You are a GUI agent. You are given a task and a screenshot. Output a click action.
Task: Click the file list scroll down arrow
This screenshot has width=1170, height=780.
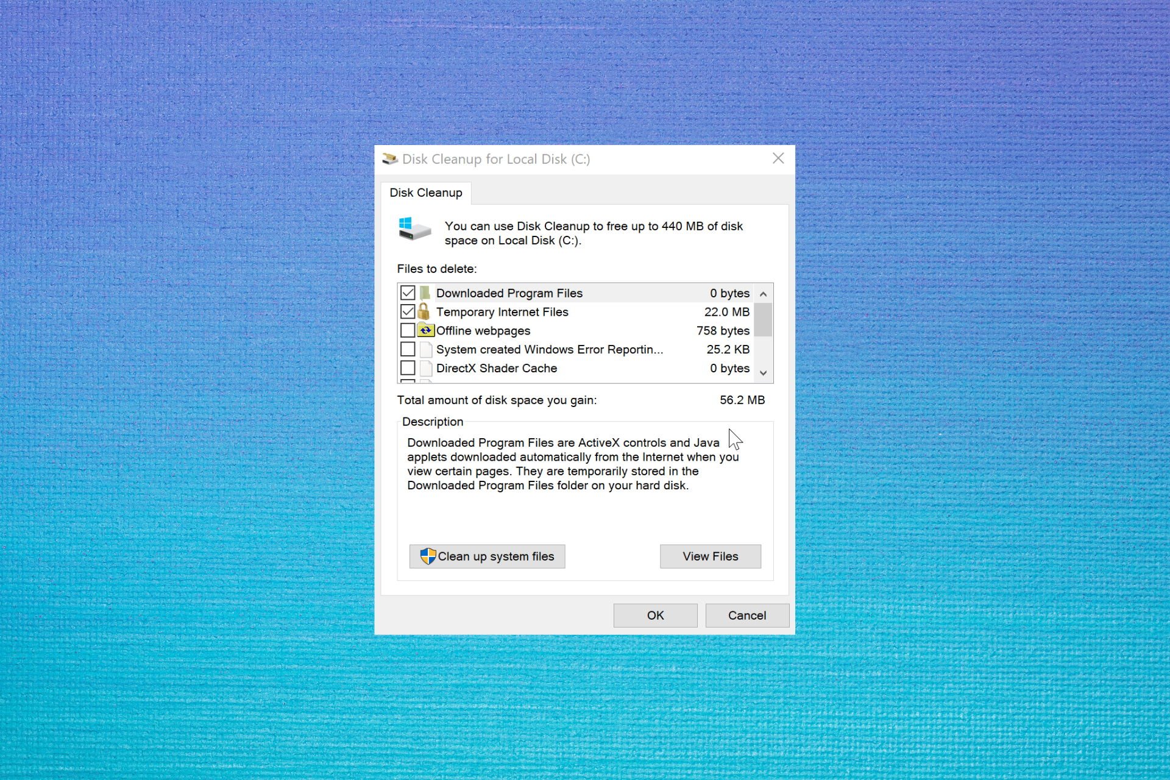pos(763,372)
